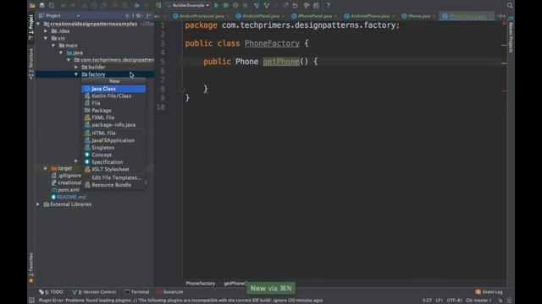Open the Terminal tool window
This screenshot has height=304, width=542.
click(137, 292)
